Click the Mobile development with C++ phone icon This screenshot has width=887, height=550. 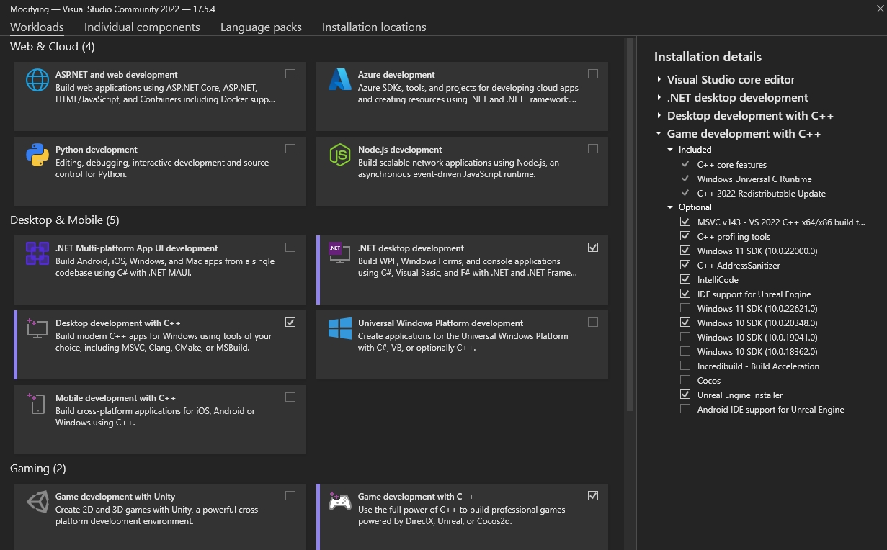37,403
